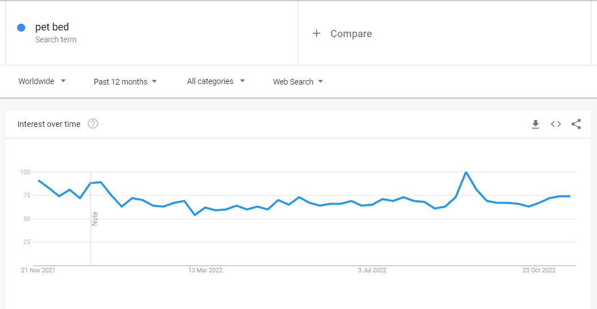Click the blue dot next to pet bed

coord(21,27)
